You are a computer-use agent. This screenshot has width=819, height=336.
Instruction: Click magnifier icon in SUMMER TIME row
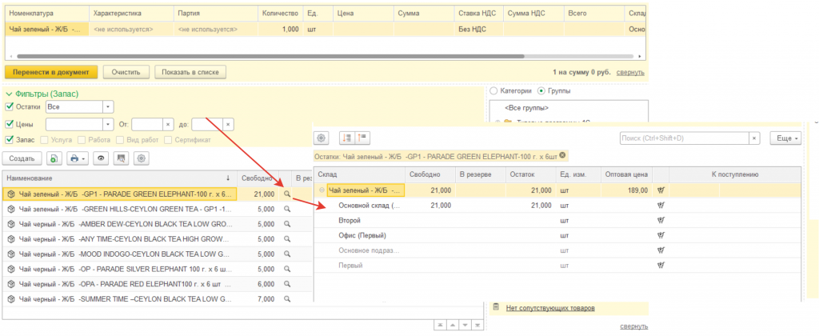click(286, 299)
